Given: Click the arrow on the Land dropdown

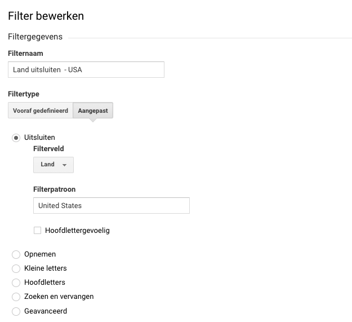Looking at the screenshot, I should (x=64, y=165).
